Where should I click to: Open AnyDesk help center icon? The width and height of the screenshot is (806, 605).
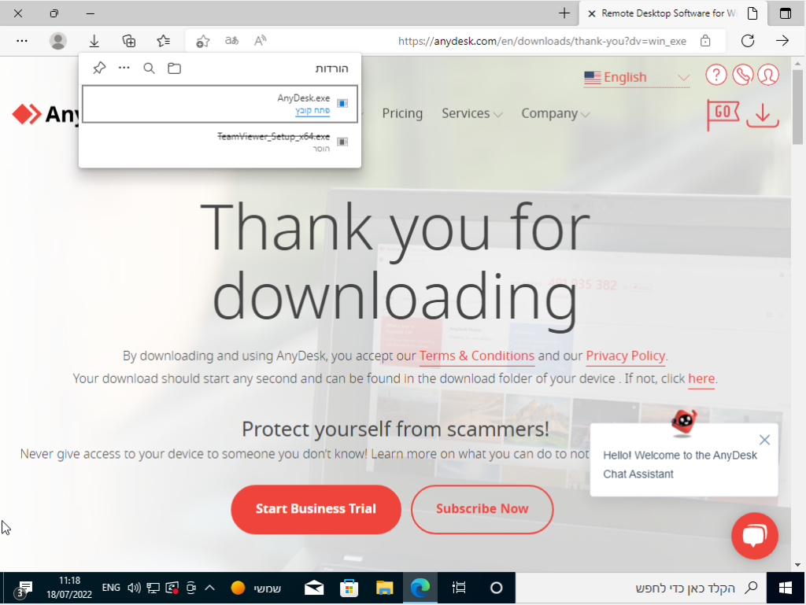tap(716, 75)
